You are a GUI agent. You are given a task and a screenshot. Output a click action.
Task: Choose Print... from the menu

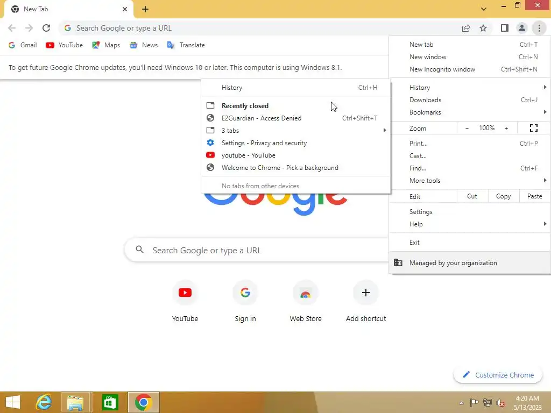[470, 143]
